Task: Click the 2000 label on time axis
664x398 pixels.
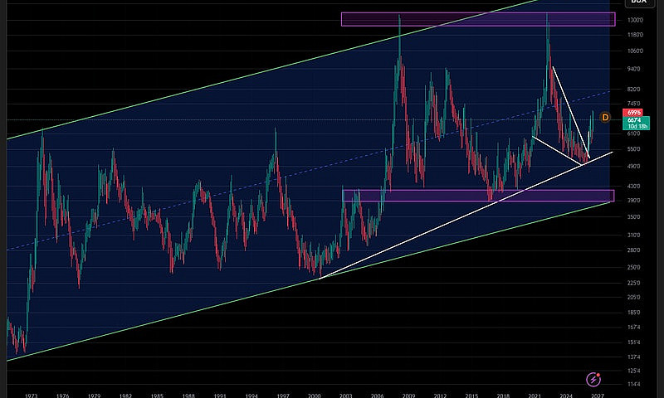Action: [315, 396]
